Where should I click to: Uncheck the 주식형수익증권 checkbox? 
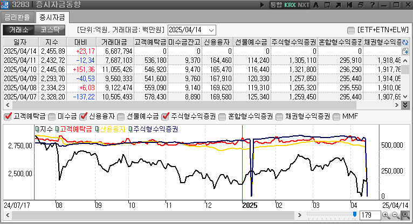(x=166, y=117)
